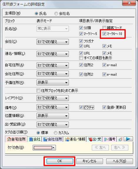The image size is (138, 169).
Task: Open 自宅住所 display mode dropdown
Action: click(53, 65)
